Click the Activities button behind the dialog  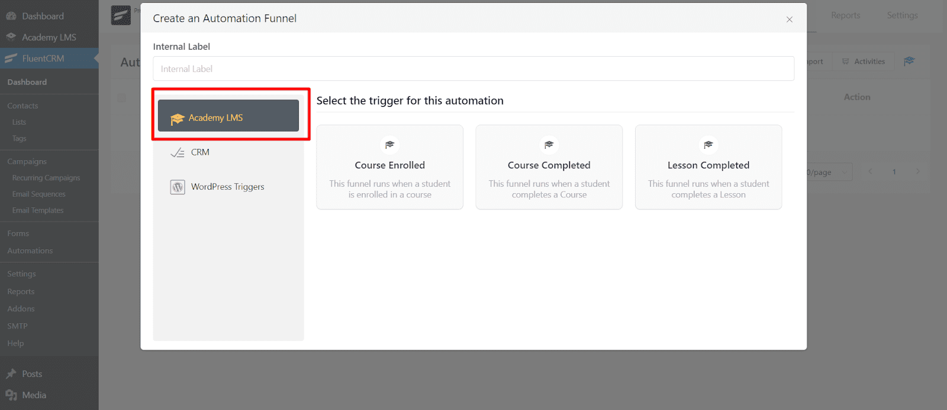[x=864, y=61]
